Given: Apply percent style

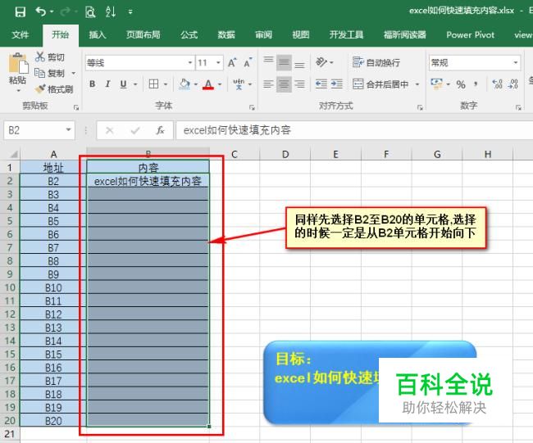Looking at the screenshot, I should tap(461, 84).
